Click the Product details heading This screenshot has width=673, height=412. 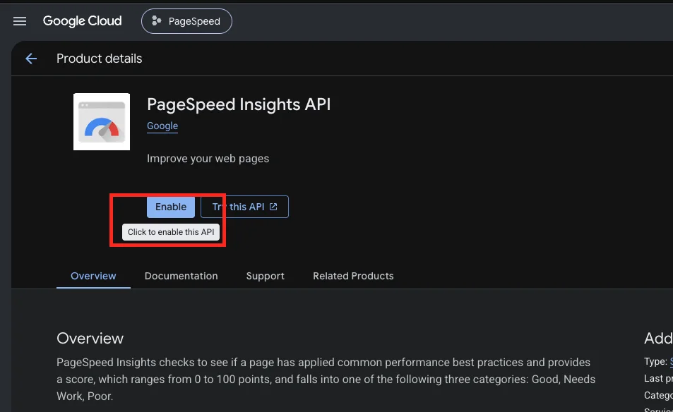(x=99, y=59)
